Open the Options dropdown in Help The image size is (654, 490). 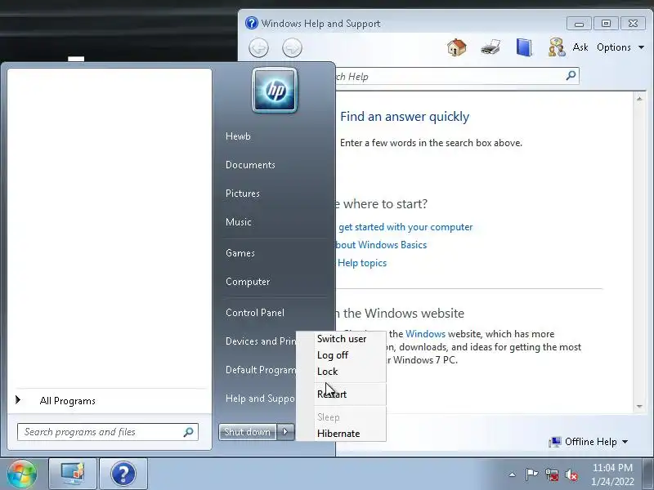(x=620, y=47)
